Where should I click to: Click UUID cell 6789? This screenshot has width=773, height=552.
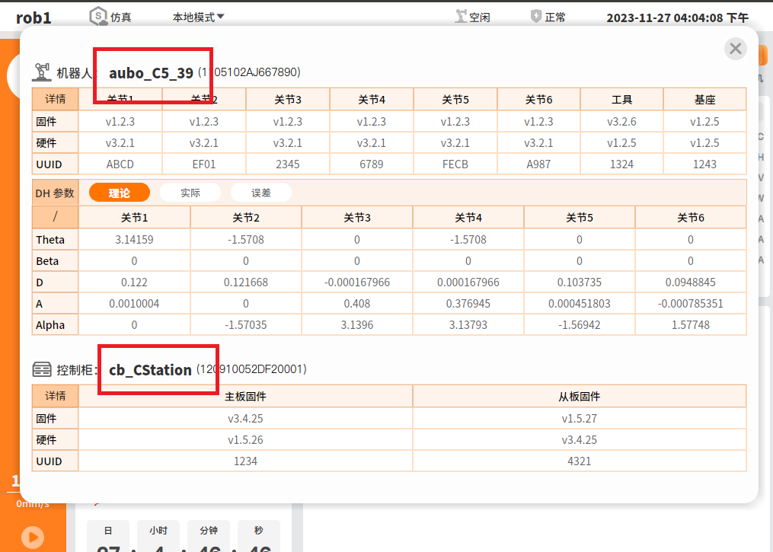click(372, 164)
